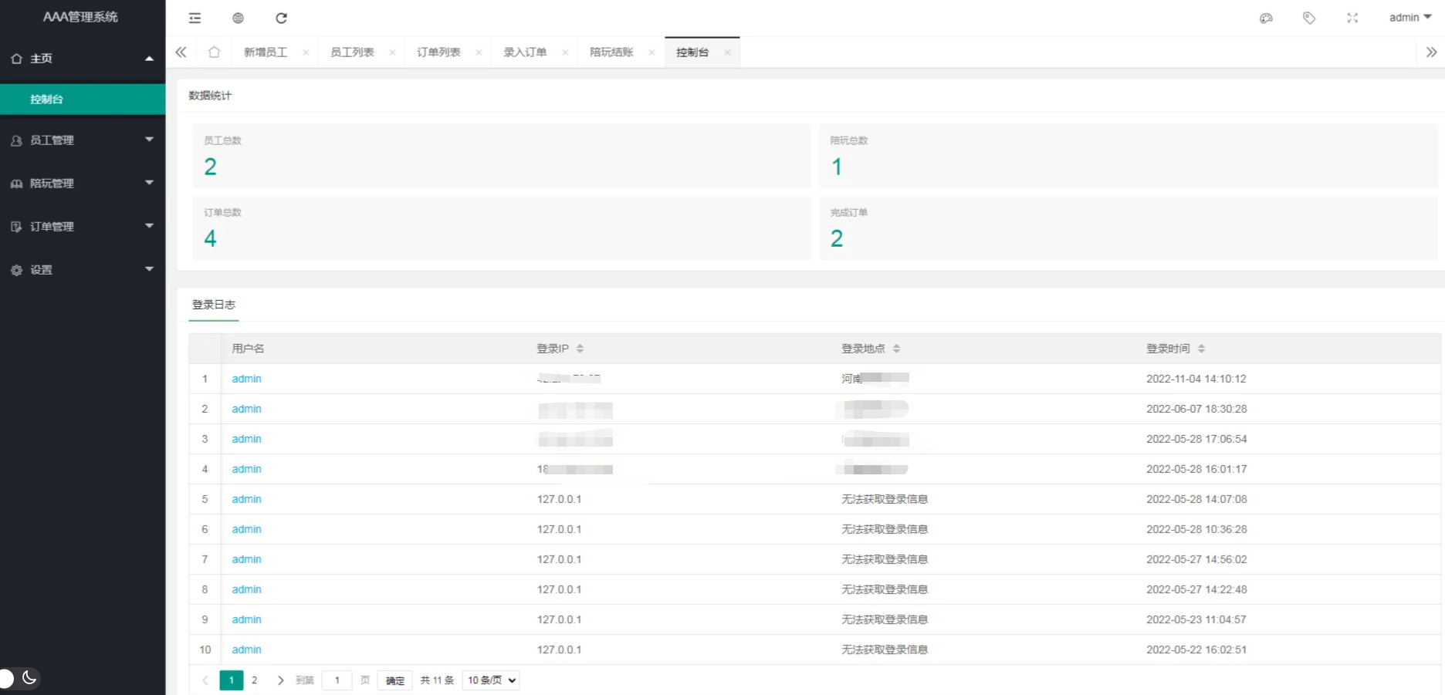Open 控制台 in the sidebar
The height and width of the screenshot is (695, 1445).
point(83,100)
